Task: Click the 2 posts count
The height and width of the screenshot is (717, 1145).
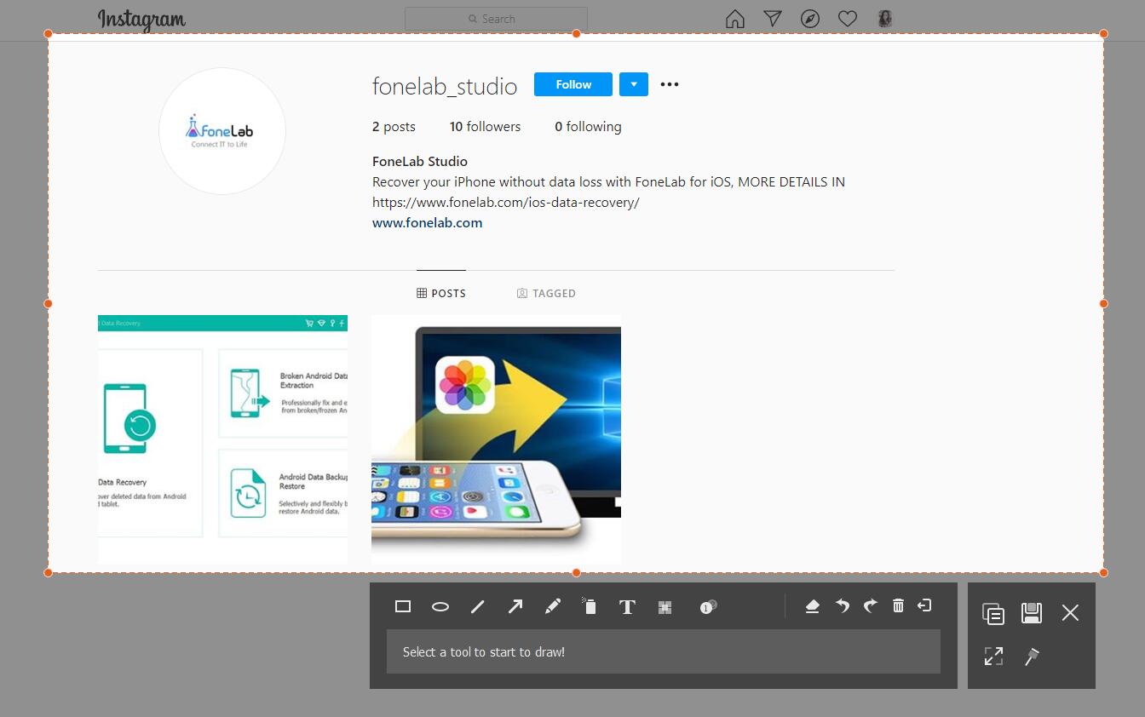Action: (x=394, y=126)
